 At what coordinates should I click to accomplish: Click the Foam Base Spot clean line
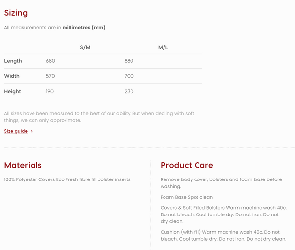click(x=187, y=197)
